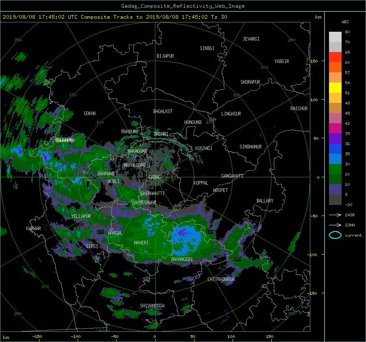
Task: Click the '24SR' legend text
Action: coord(350,215)
